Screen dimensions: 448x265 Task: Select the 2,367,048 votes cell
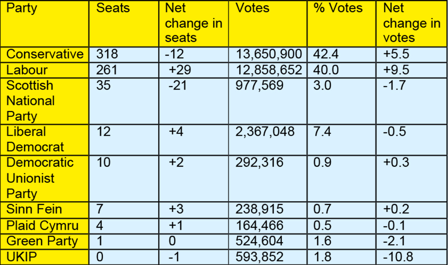coord(268,140)
